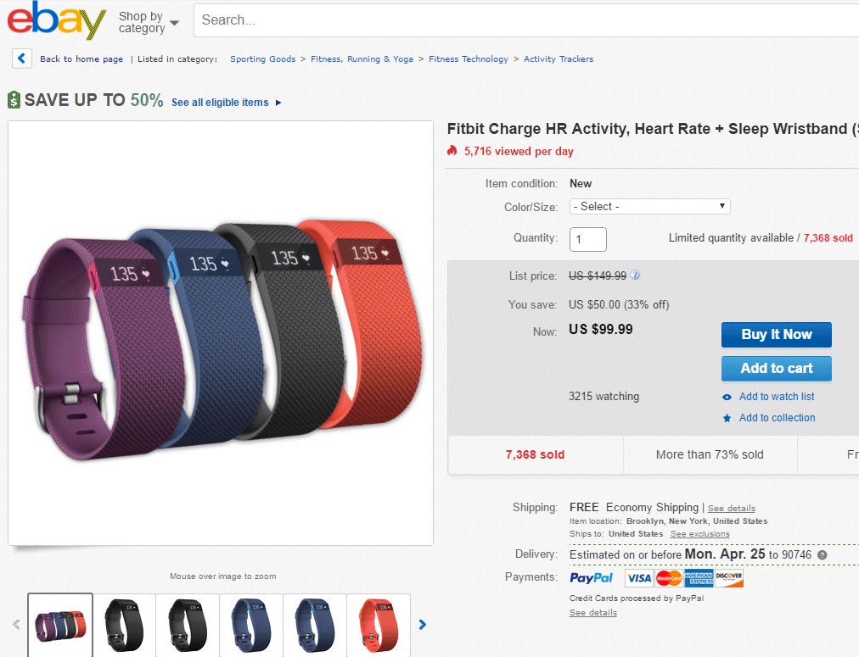The image size is (859, 657).
Task: Click the Discover card icon
Action: (727, 577)
